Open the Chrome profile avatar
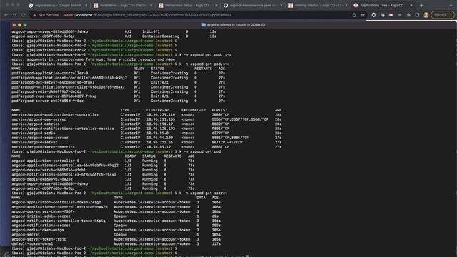Screen dimensions: 457x257 (426, 15)
